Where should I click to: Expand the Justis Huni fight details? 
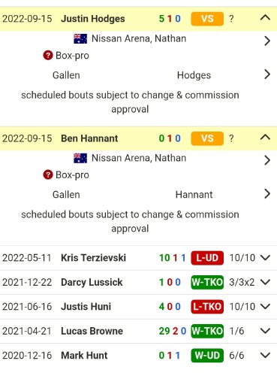(265, 306)
